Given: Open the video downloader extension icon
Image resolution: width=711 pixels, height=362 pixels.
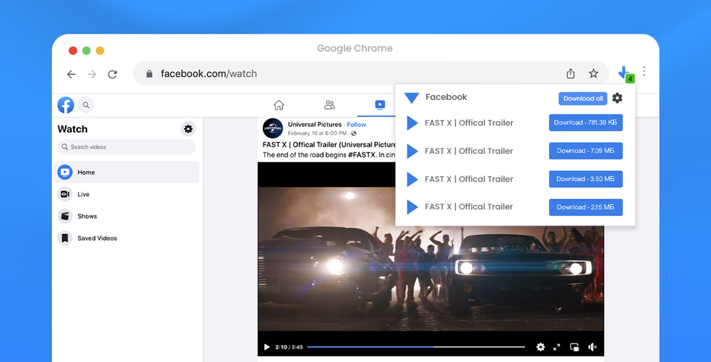Looking at the screenshot, I should pyautogui.click(x=625, y=73).
